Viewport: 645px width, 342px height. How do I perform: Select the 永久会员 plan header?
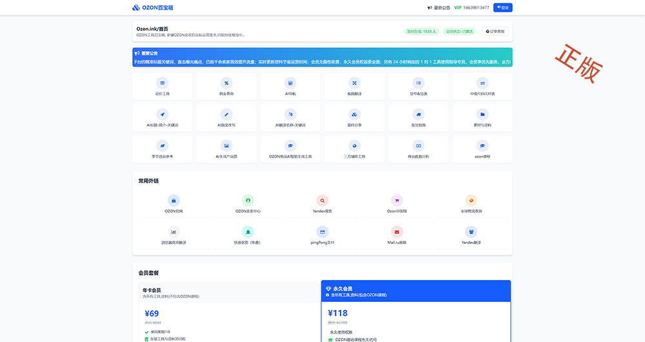tap(416, 291)
